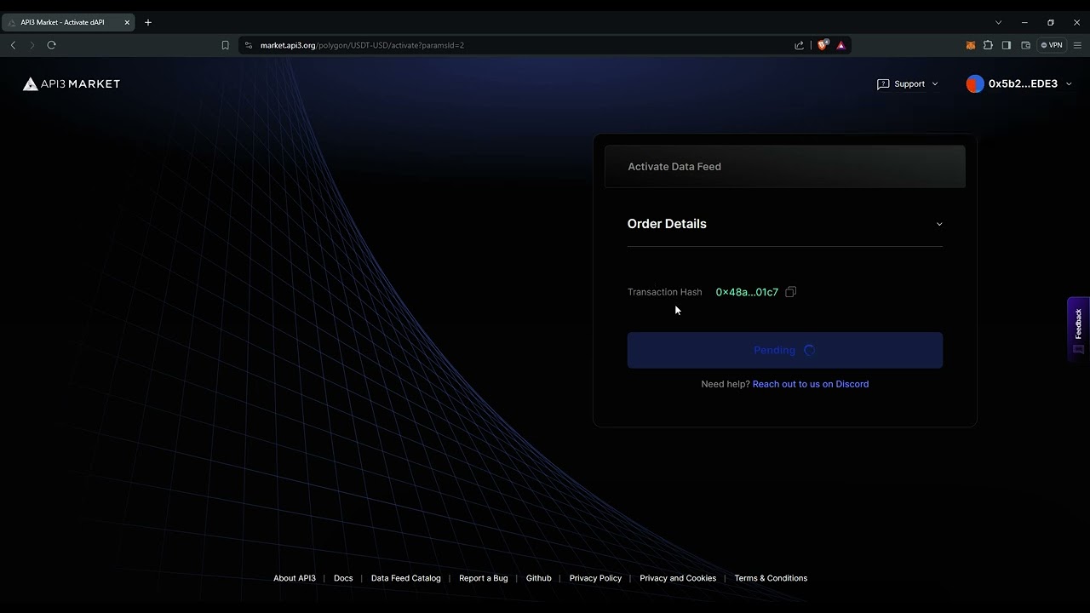Open Privacy Policy footer link

595,578
